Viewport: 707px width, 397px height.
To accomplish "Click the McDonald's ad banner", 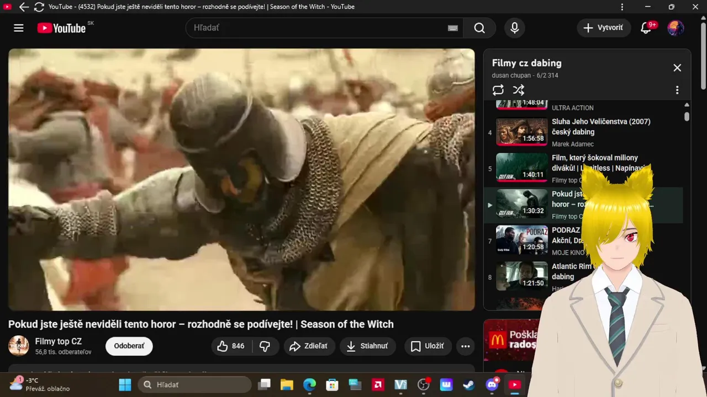I will point(511,340).
